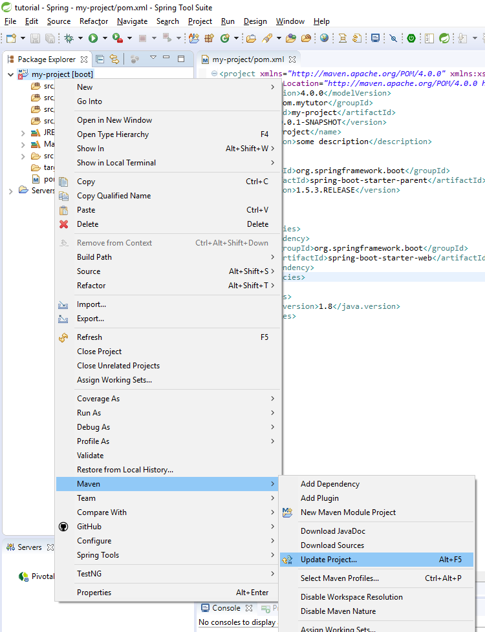Select Delete in the context menu
The height and width of the screenshot is (632, 485).
167,224
